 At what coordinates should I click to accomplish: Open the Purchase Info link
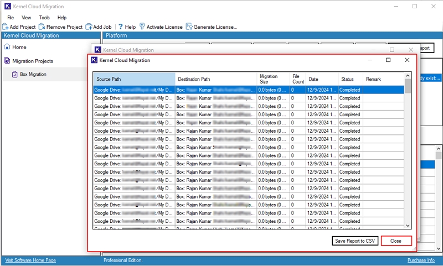coord(421,260)
